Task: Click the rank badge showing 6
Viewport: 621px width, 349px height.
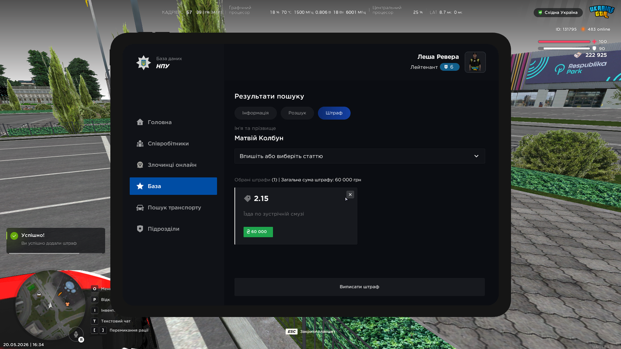Action: pos(449,67)
